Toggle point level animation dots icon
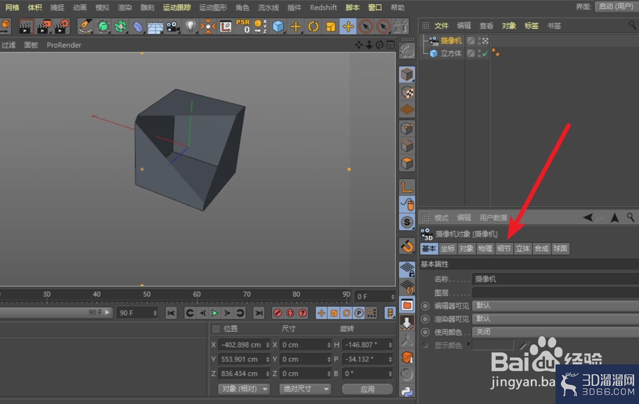Viewport: 639px width, 404px height. [372, 313]
